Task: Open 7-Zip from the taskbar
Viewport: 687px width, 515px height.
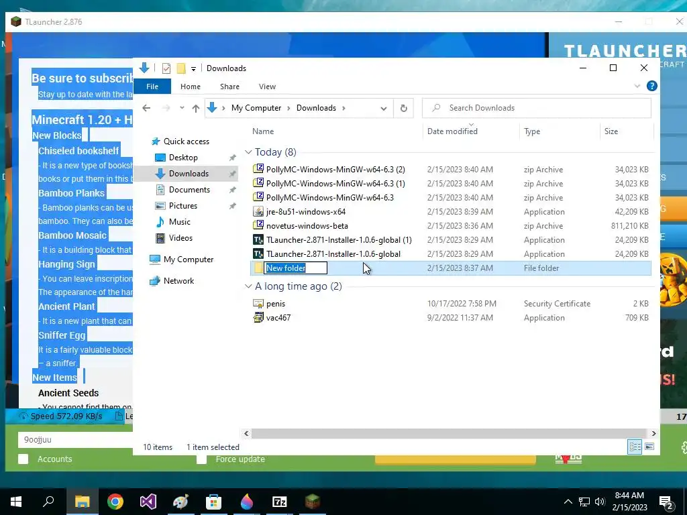Action: (280, 502)
